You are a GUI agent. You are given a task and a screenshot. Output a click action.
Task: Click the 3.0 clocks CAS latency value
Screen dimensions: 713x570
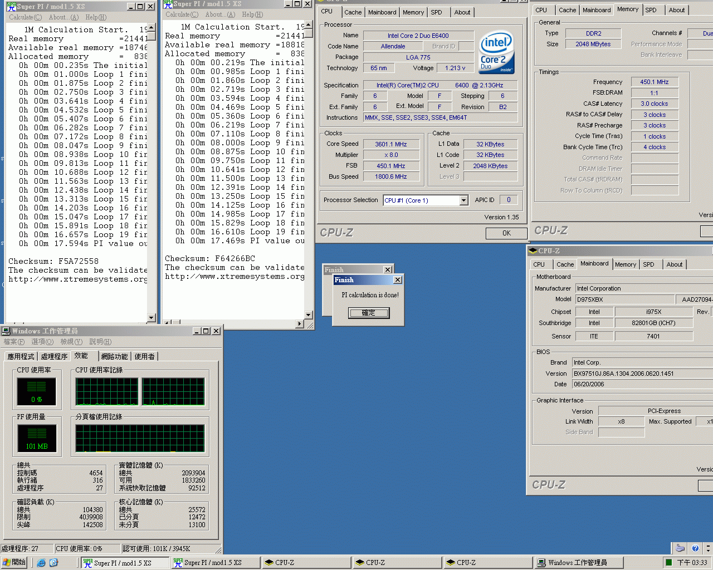point(655,104)
